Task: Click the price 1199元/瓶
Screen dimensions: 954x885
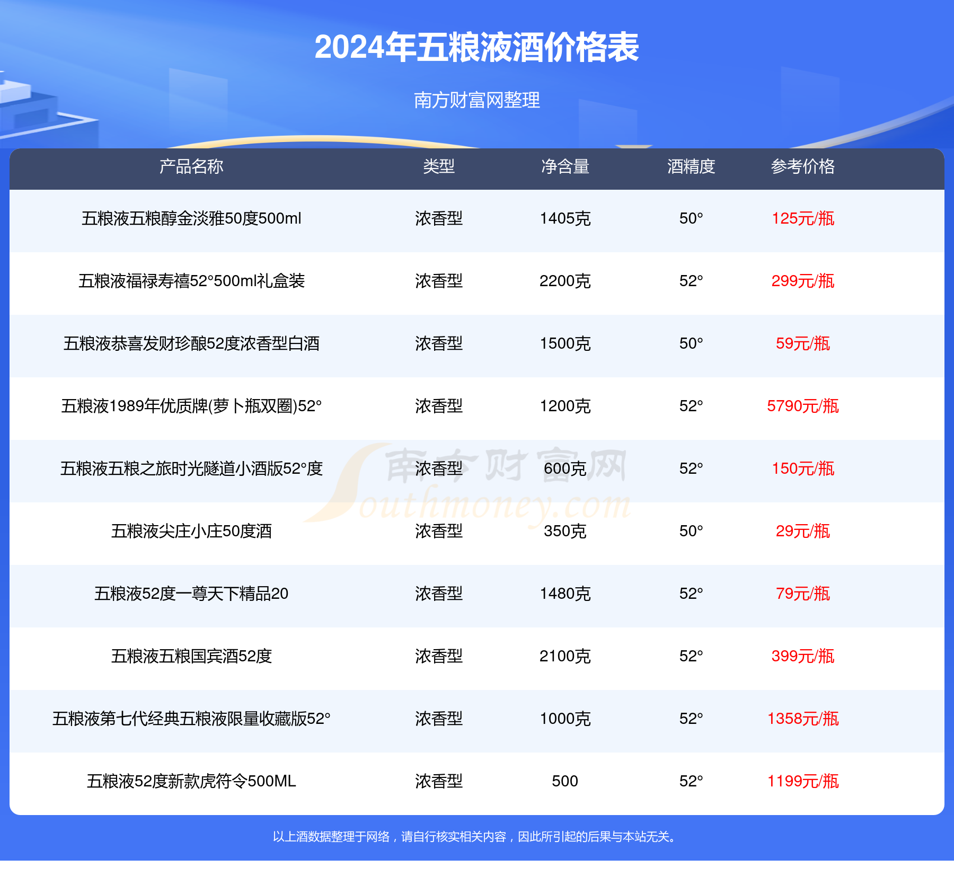Action: click(803, 781)
